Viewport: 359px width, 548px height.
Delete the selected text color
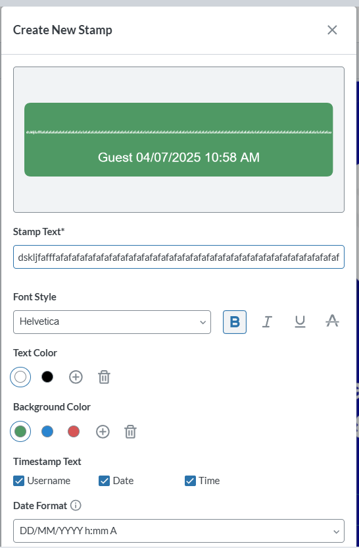104,377
